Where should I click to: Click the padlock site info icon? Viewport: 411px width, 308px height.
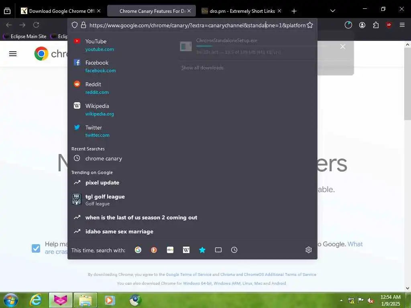coord(83,25)
